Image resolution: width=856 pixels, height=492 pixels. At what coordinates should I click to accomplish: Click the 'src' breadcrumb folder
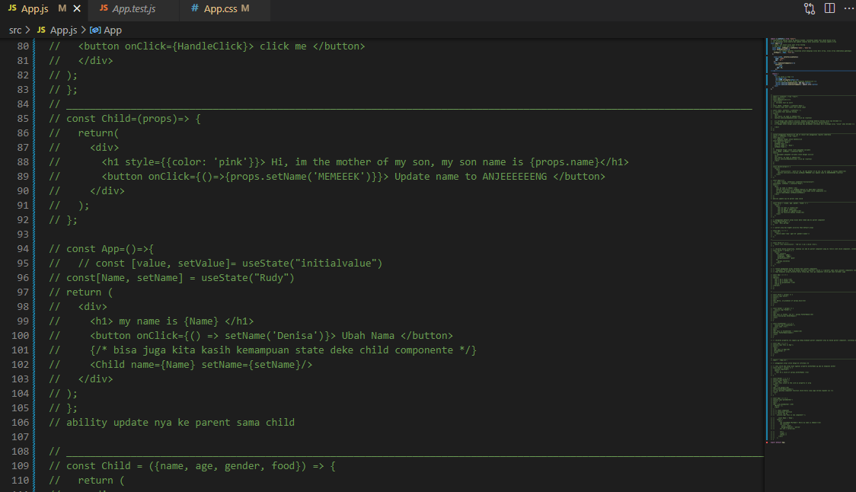coord(15,30)
